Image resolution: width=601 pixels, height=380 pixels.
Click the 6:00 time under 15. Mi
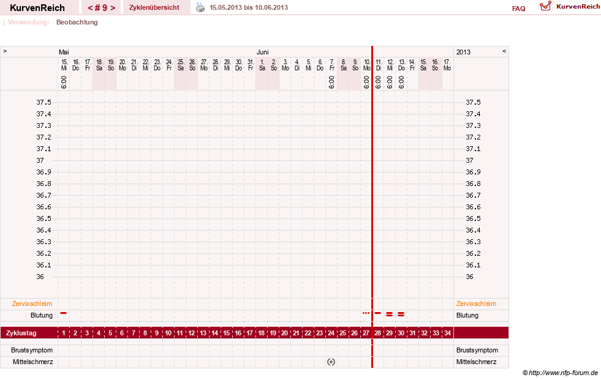[64, 82]
